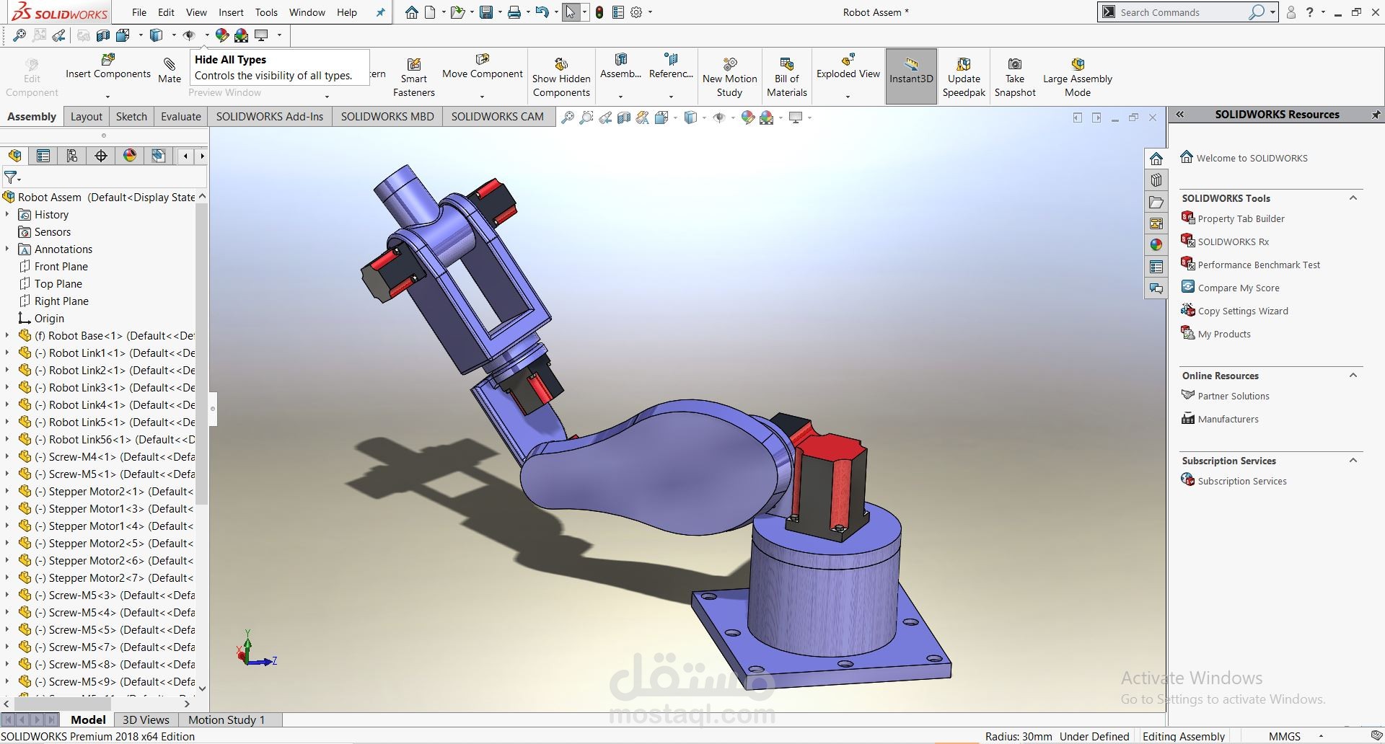
Task: Click Zoom to Area in viewport toolbar
Action: (586, 118)
